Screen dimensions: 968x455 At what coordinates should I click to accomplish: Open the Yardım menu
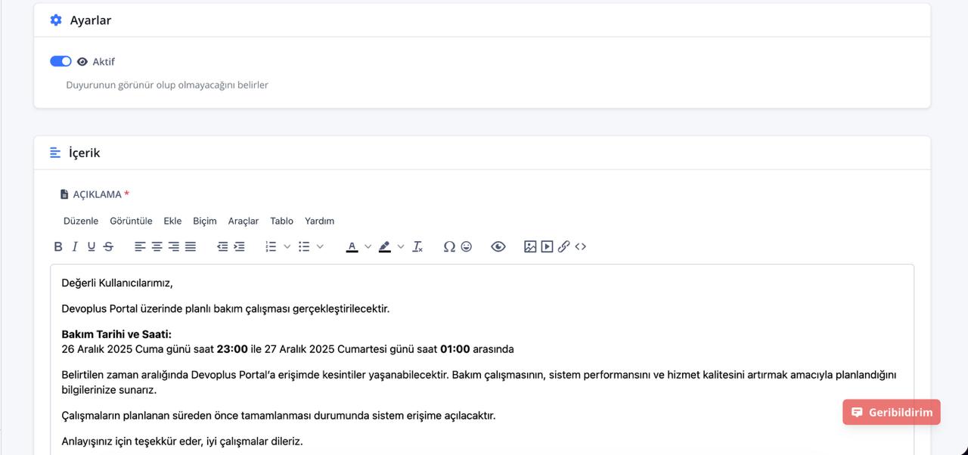coord(319,221)
